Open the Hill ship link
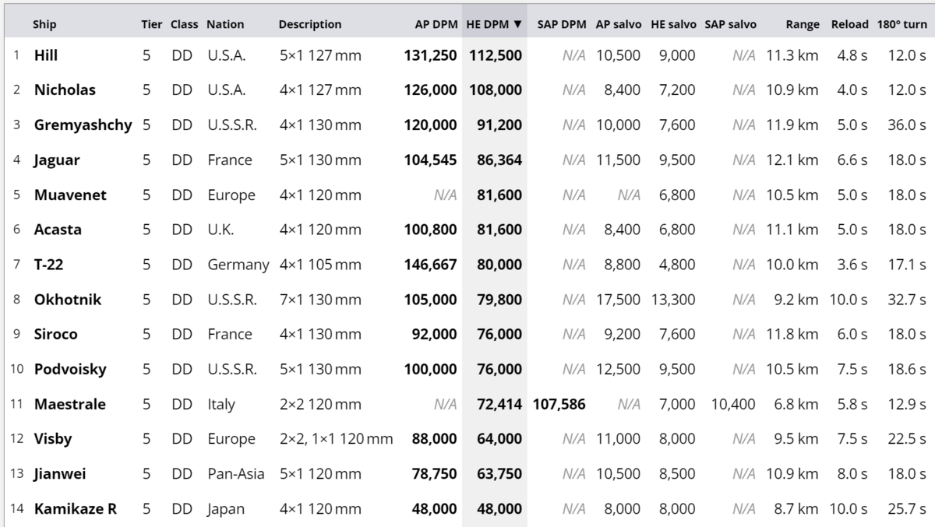The height and width of the screenshot is (527, 935). pos(46,55)
